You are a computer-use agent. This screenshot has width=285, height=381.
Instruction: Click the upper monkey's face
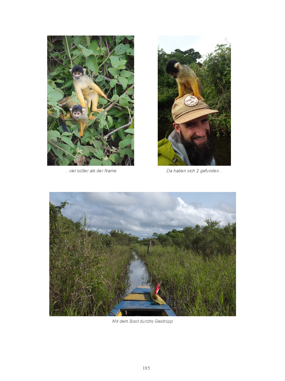pyautogui.click(x=78, y=74)
